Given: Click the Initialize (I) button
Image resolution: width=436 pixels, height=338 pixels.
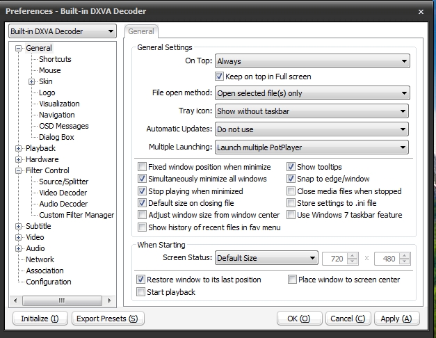Looking at the screenshot, I should coord(40,319).
